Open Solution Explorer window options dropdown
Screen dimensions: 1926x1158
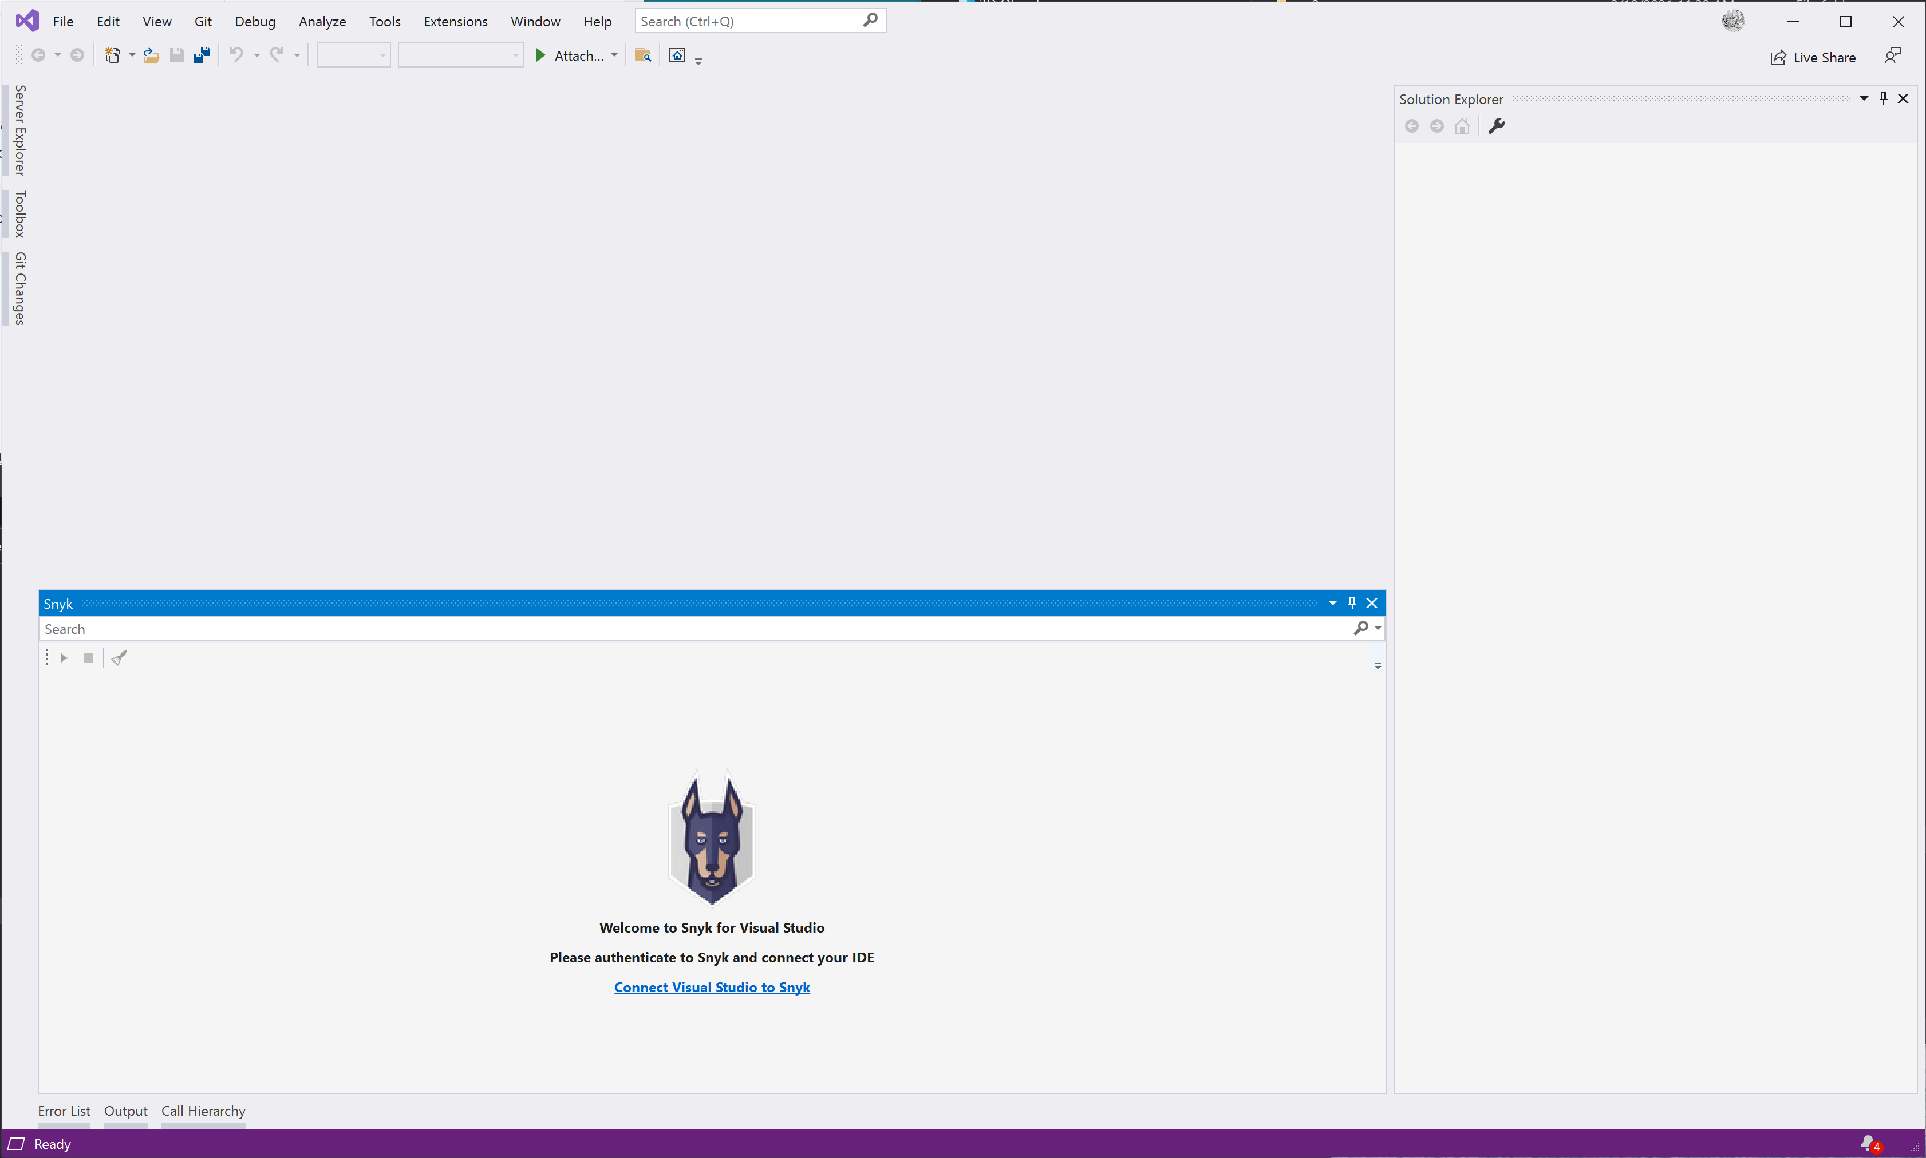pos(1864,98)
